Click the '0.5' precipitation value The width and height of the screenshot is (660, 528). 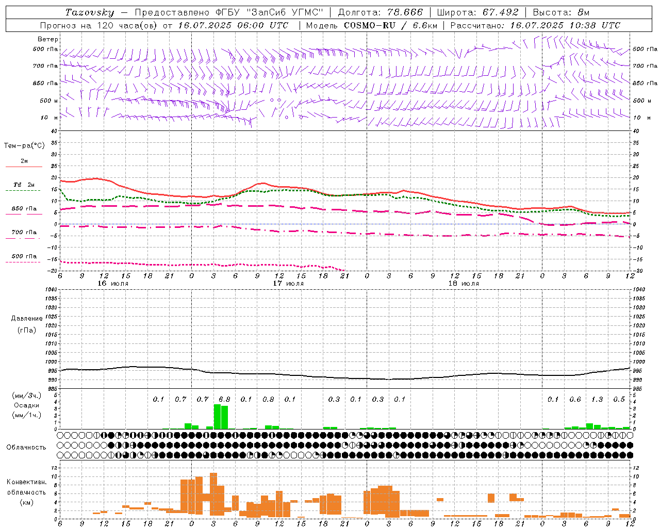pyautogui.click(x=619, y=399)
